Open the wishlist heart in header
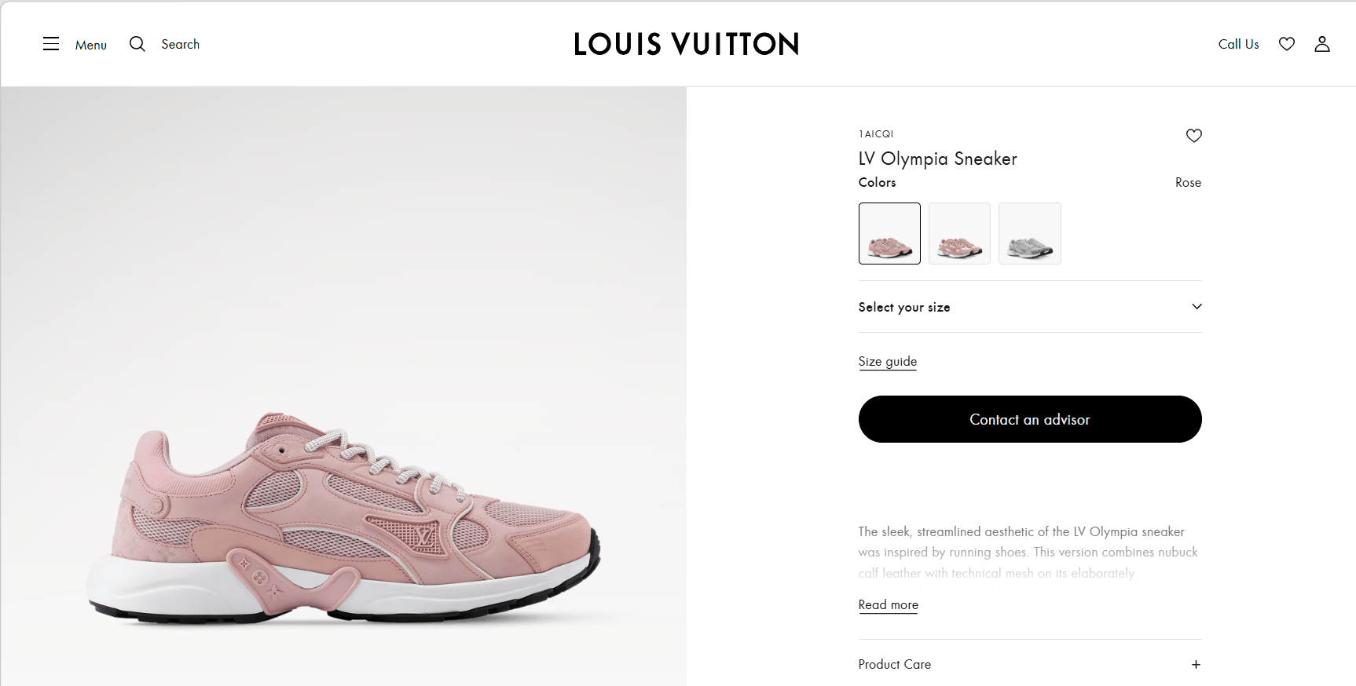Viewport: 1356px width, 686px height. tap(1286, 44)
